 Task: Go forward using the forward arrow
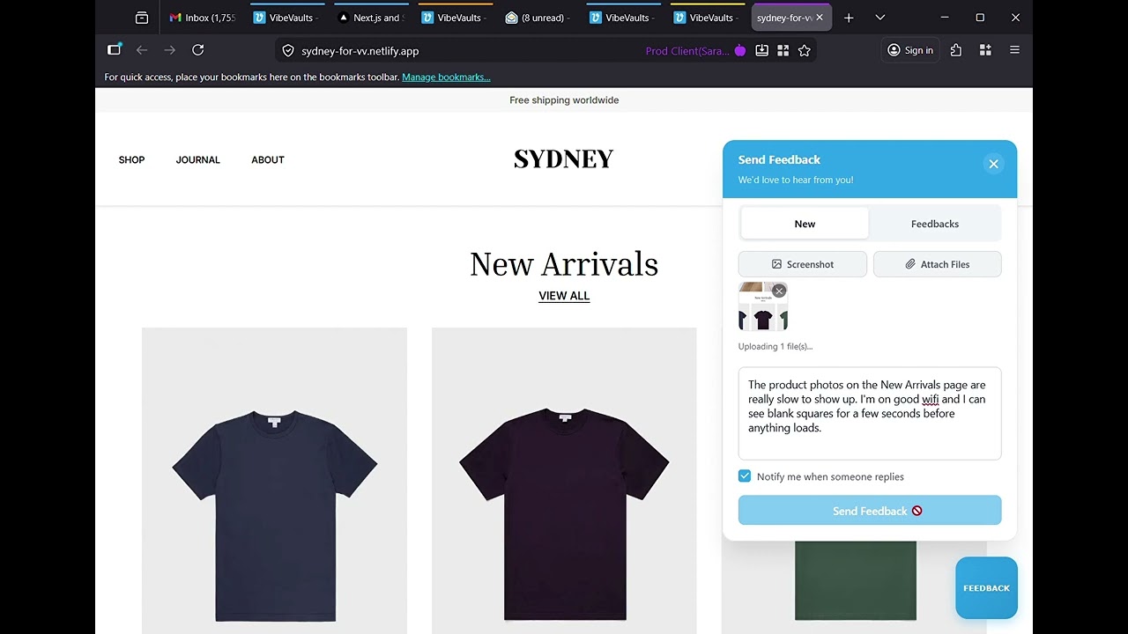tap(170, 50)
